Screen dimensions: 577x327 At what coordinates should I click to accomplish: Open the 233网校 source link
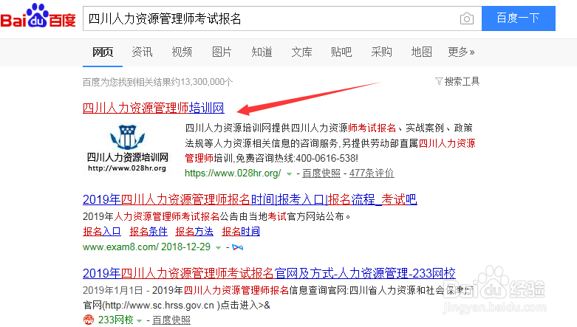point(115,320)
